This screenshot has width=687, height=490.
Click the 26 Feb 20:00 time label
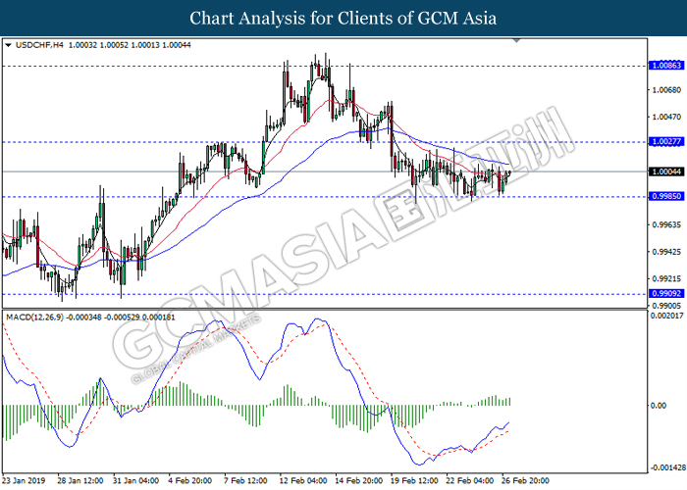(x=525, y=480)
